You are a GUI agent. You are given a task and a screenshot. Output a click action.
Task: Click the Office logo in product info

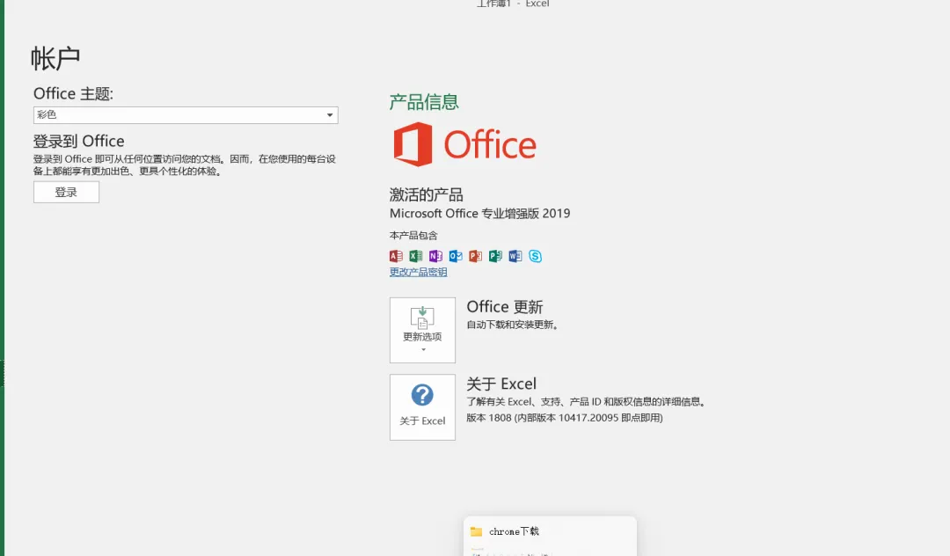[x=464, y=144]
